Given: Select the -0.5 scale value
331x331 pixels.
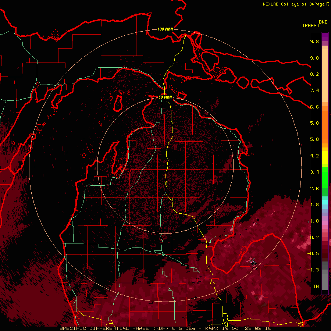Looking at the screenshot, I should pyautogui.click(x=313, y=254).
